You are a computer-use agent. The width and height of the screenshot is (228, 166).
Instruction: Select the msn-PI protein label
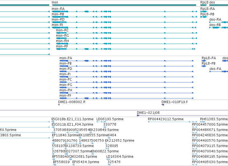point(65,74)
